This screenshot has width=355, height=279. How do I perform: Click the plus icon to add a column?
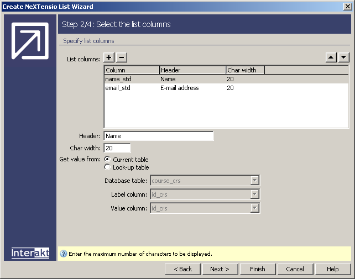click(109, 57)
